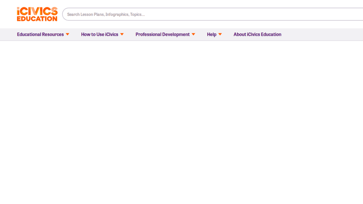Expand the arrow beside Educational Resources
This screenshot has height=204, width=363.
click(x=68, y=34)
